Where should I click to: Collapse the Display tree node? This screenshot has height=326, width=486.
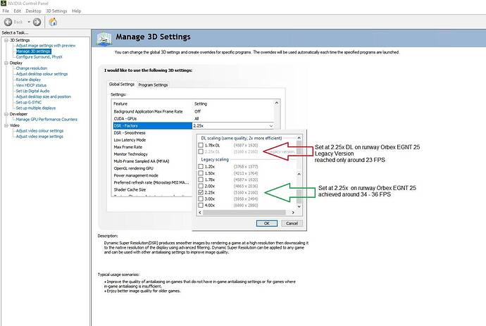point(5,63)
